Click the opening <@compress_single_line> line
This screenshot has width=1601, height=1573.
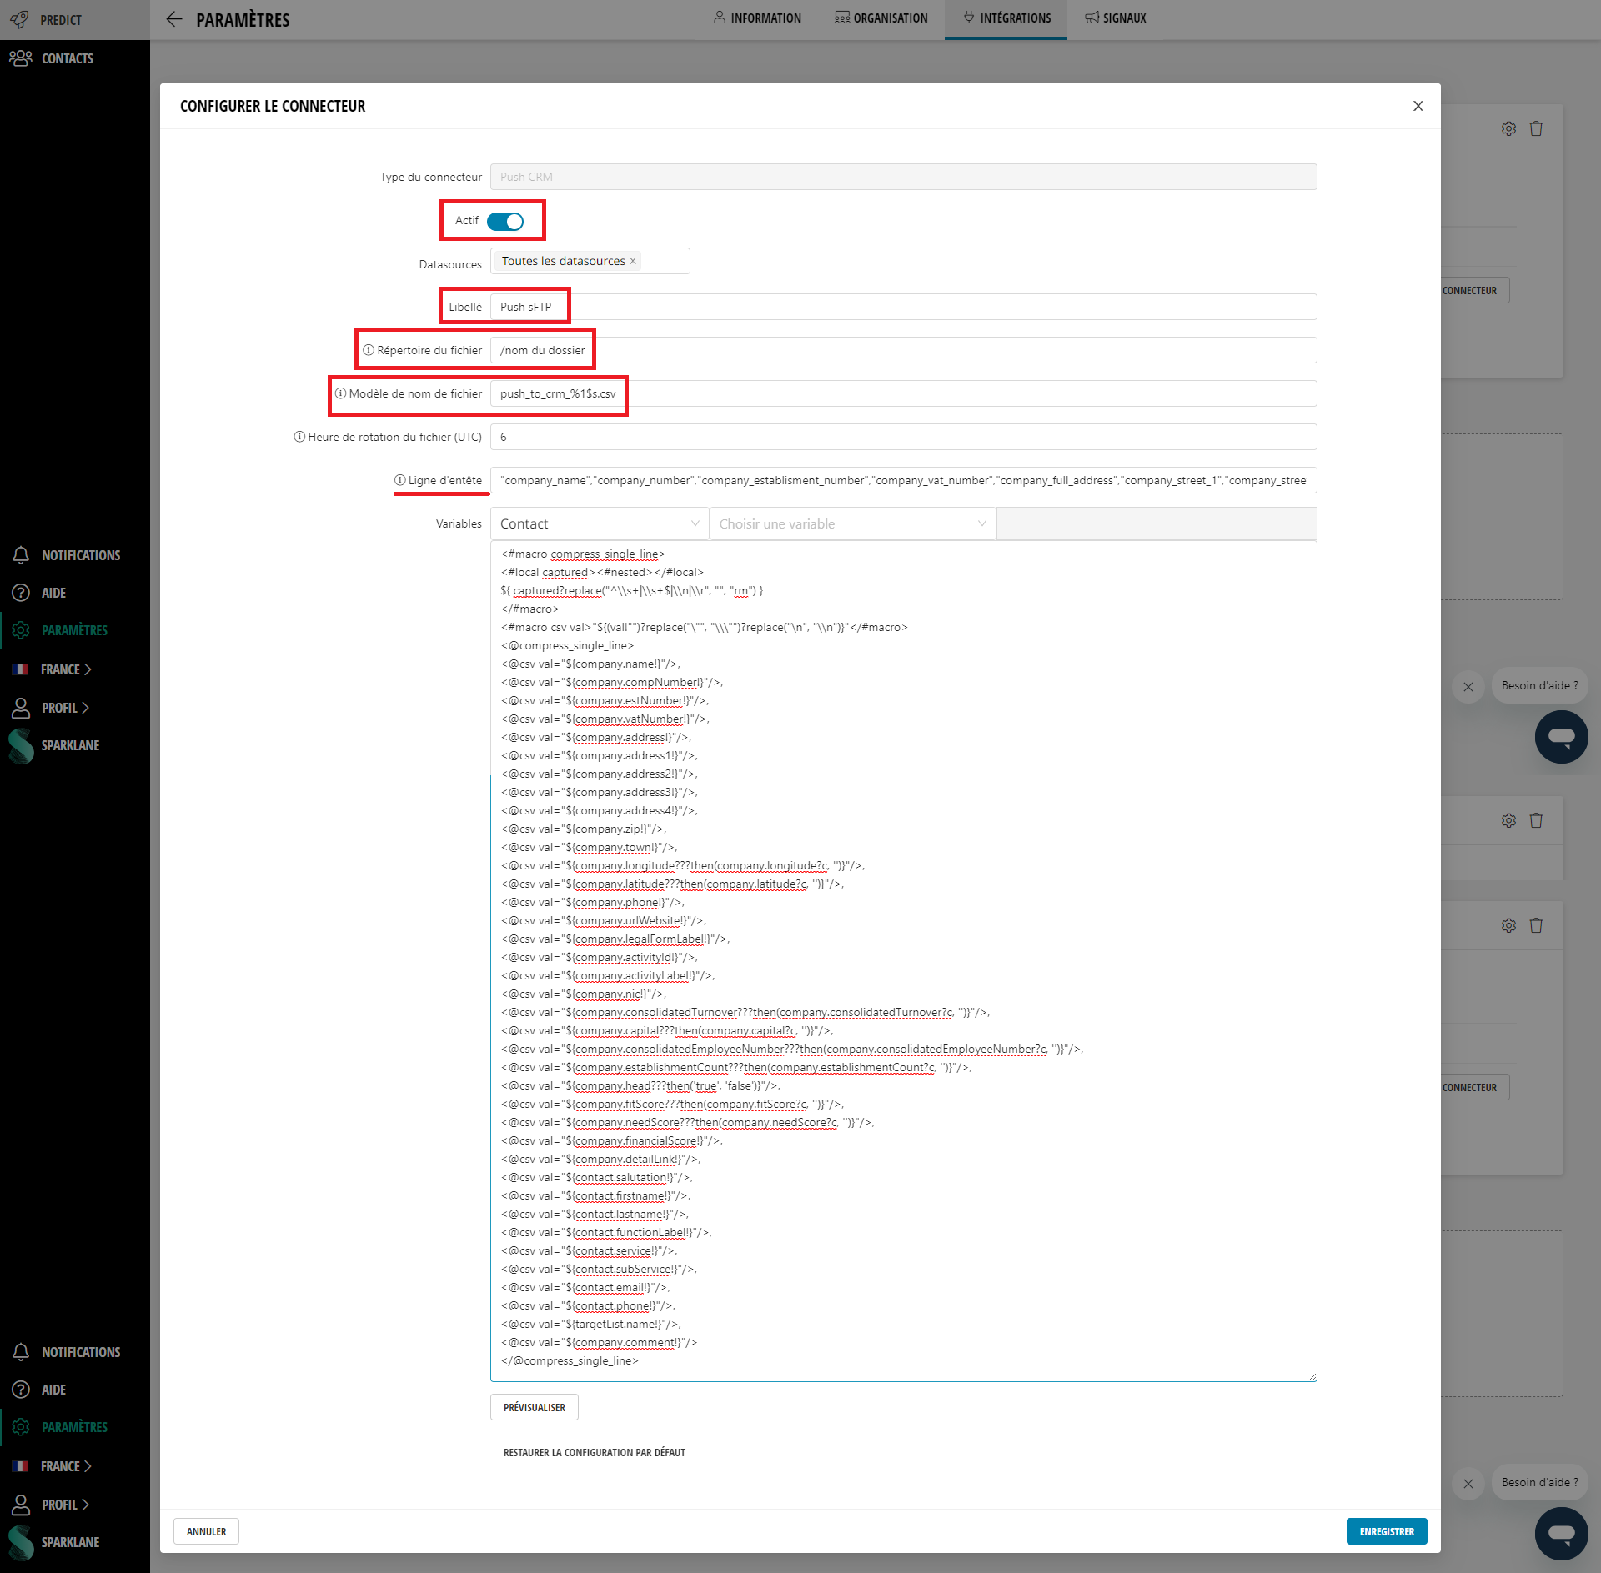(x=567, y=645)
